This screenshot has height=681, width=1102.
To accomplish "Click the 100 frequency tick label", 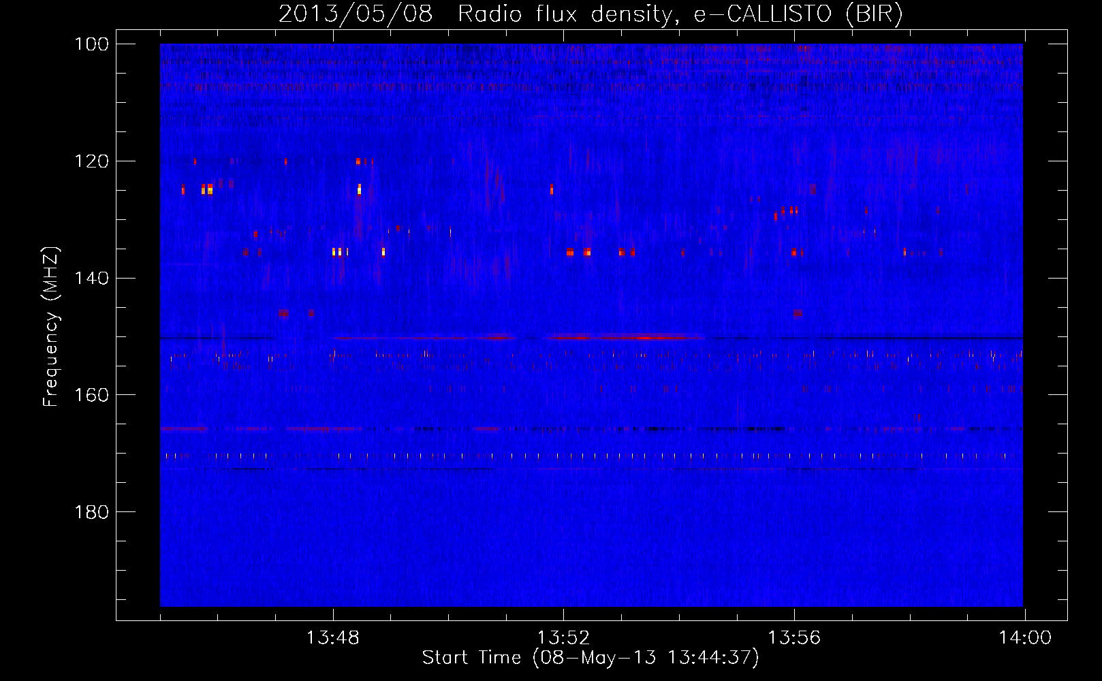I will click(91, 44).
